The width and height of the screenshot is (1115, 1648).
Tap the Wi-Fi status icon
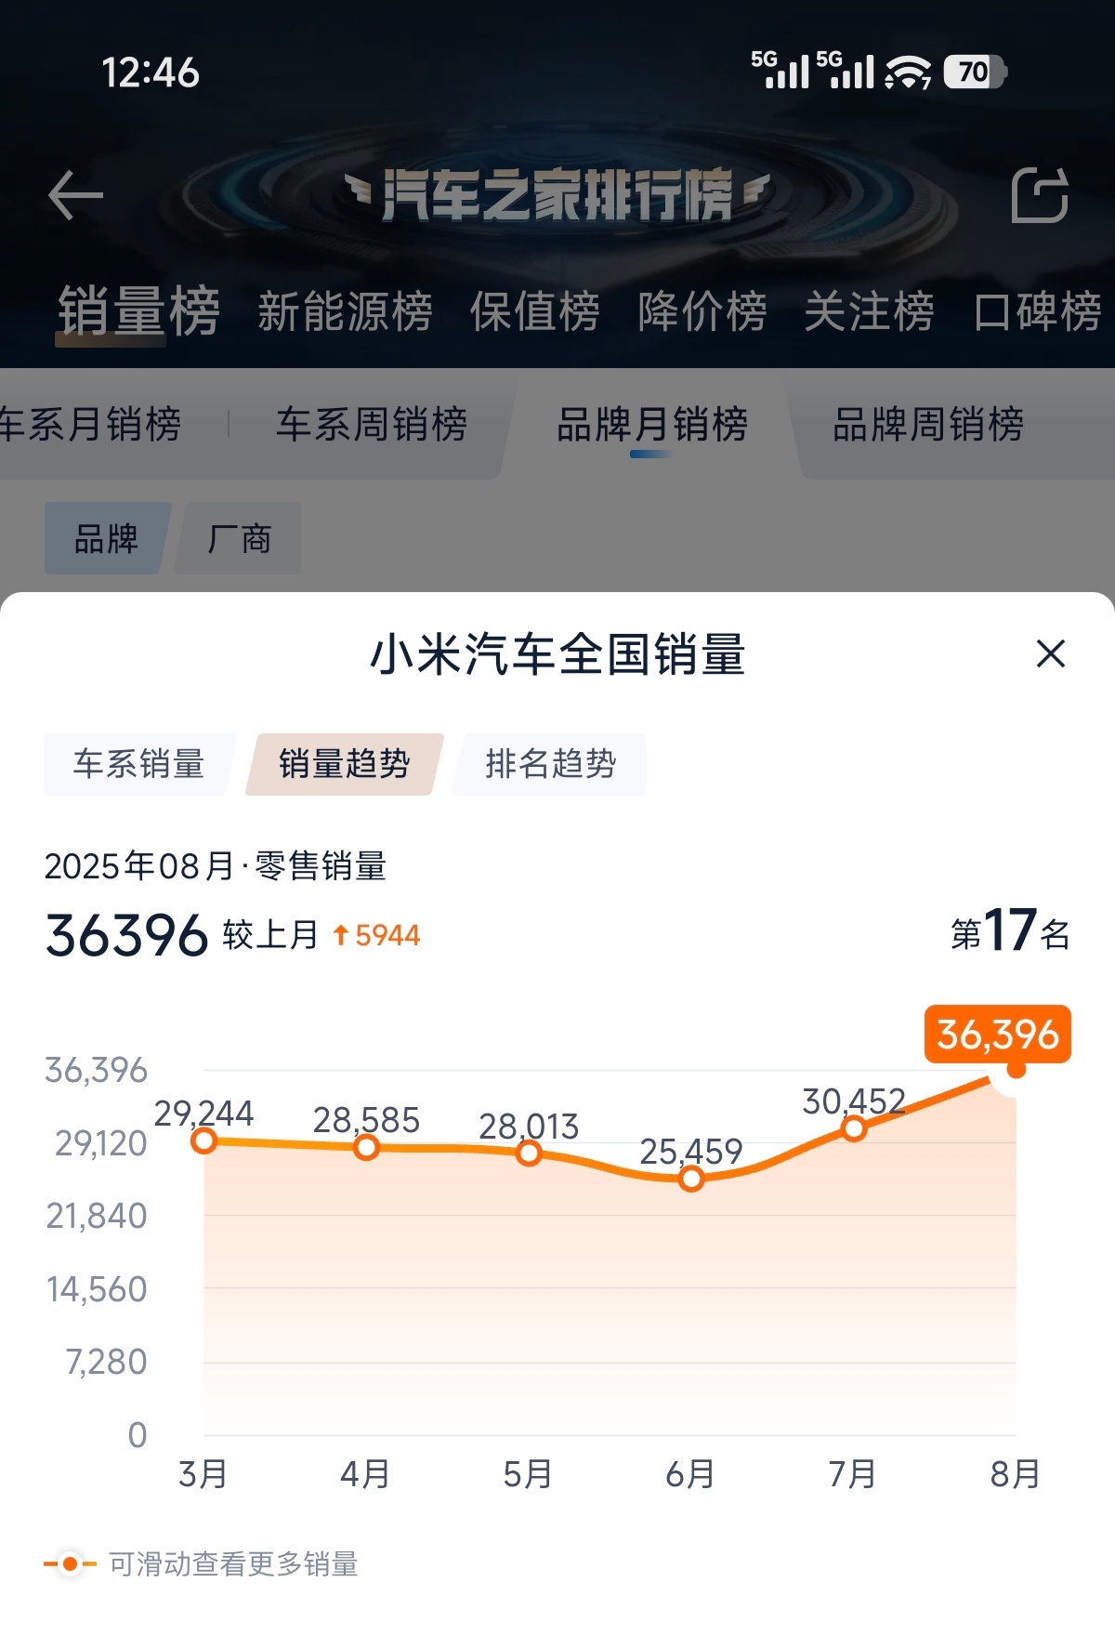pos(908,72)
